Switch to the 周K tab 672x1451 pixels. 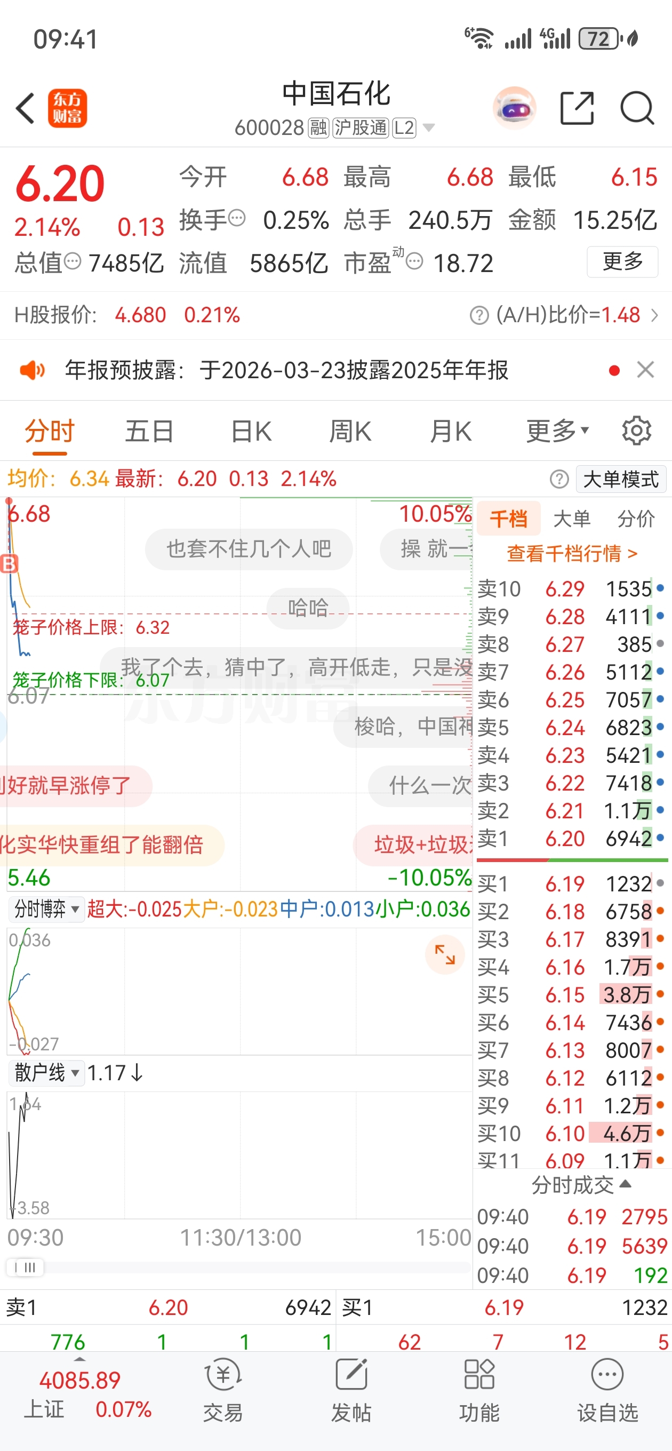click(x=350, y=432)
